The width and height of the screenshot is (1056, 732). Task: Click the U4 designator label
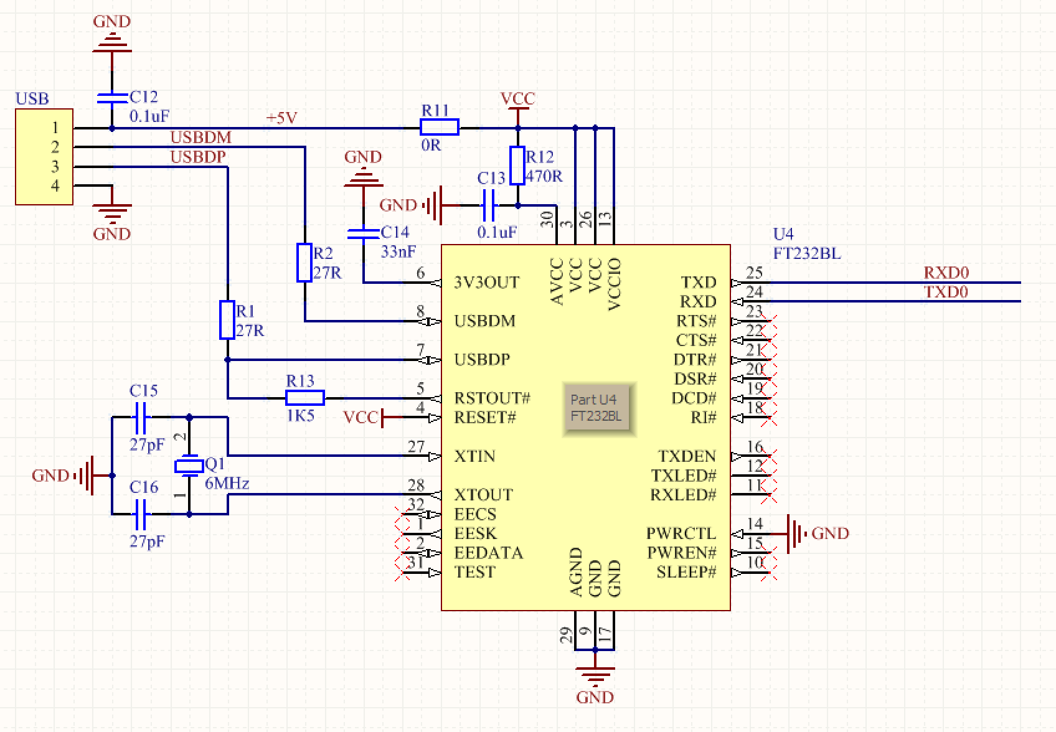(783, 234)
